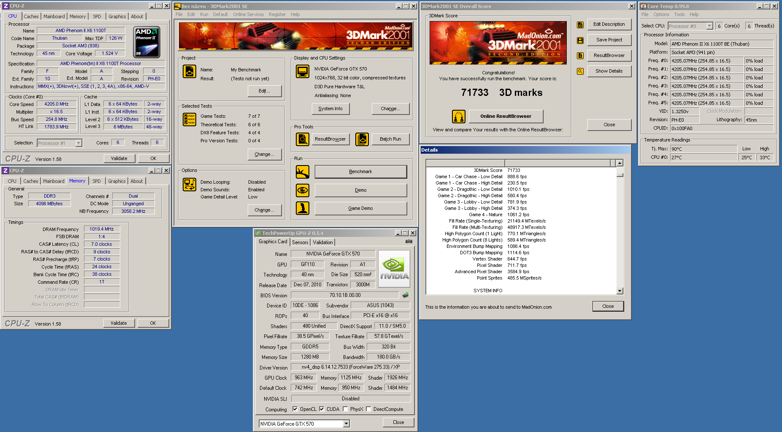This screenshot has height=432, width=782.
Task: Click Change button under Selected Tests
Action: click(x=264, y=154)
